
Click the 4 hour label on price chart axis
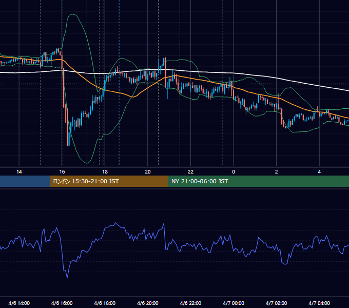(319, 172)
